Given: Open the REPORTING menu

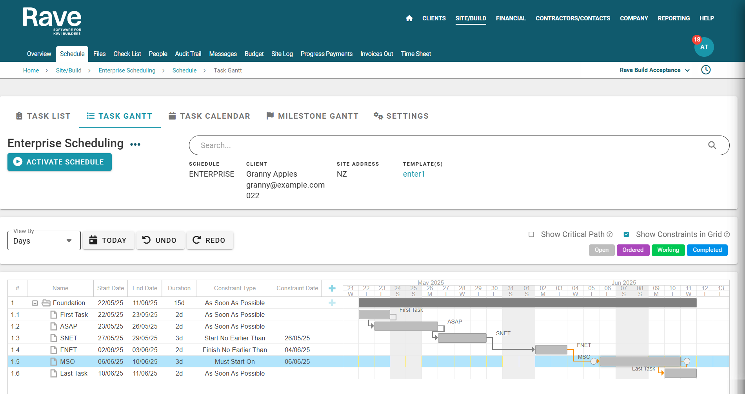Looking at the screenshot, I should pyautogui.click(x=674, y=18).
